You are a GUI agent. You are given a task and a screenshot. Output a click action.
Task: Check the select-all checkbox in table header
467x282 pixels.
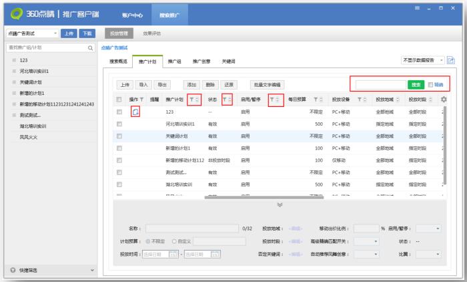pos(119,100)
